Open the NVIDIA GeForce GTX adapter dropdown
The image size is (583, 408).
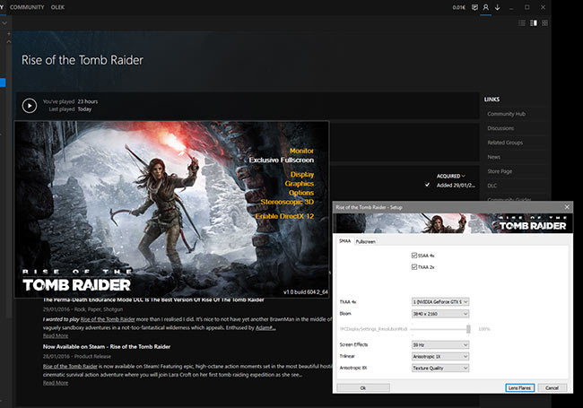coord(440,301)
